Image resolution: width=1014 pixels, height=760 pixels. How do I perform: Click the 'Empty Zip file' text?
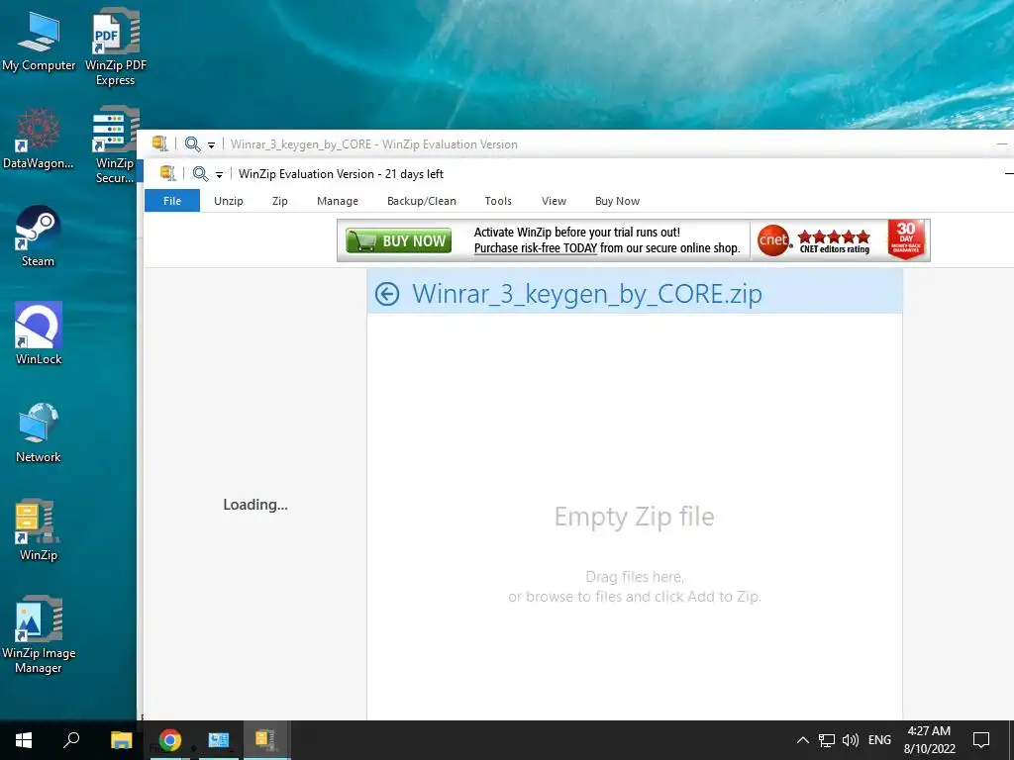(635, 517)
